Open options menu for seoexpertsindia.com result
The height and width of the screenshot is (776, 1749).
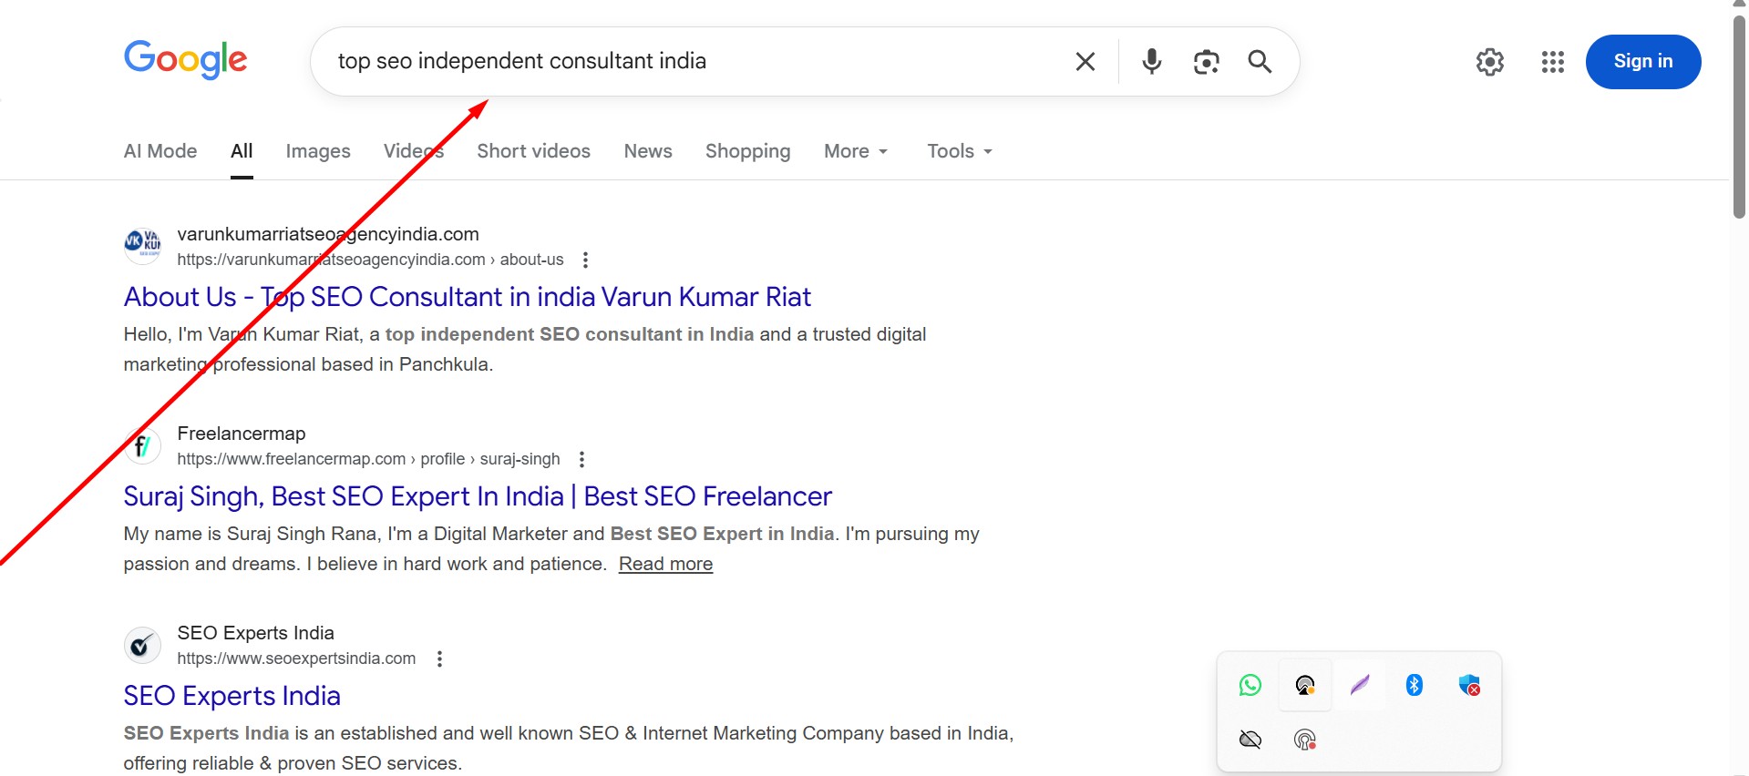(439, 659)
